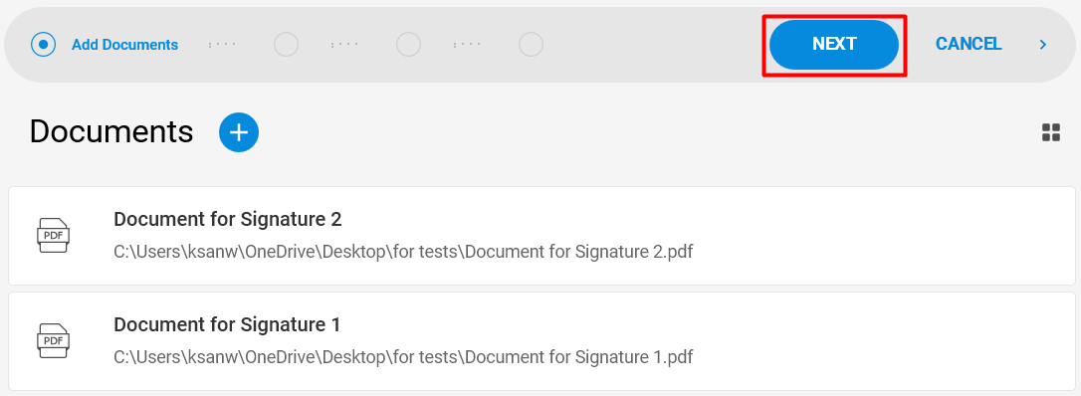The height and width of the screenshot is (396, 1081).
Task: Open the Document for Signature 1 title
Action: pos(228,324)
